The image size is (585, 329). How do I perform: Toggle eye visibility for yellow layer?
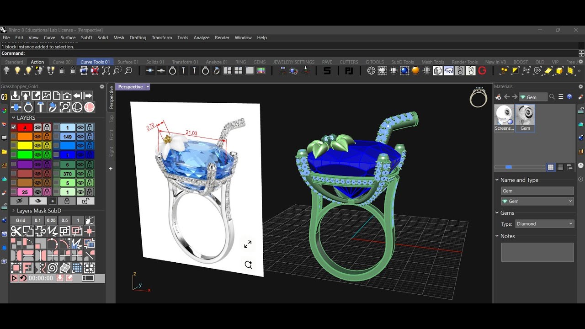(x=37, y=146)
